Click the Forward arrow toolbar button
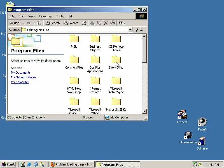The image size is (224, 168). click(x=29, y=23)
